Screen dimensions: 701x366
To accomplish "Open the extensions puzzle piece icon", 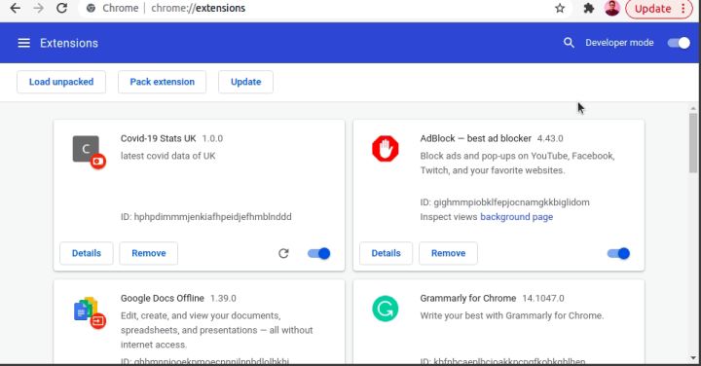I will [x=589, y=8].
